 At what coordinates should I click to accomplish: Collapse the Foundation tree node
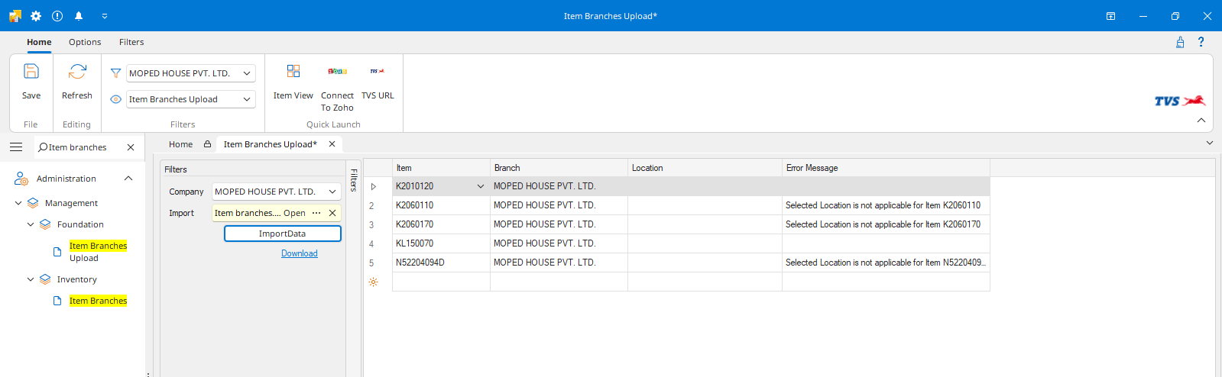coord(31,224)
